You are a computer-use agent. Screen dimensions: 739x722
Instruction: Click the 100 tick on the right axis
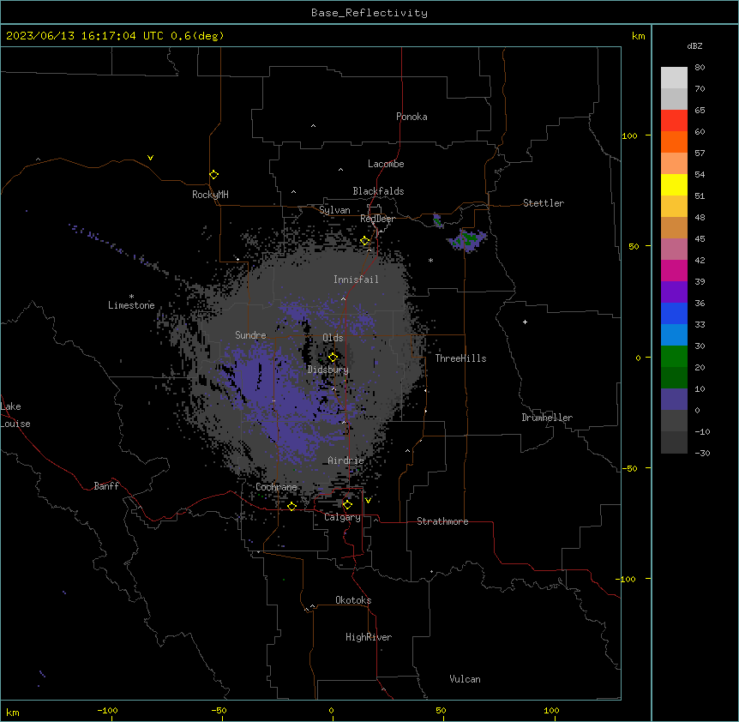point(629,135)
